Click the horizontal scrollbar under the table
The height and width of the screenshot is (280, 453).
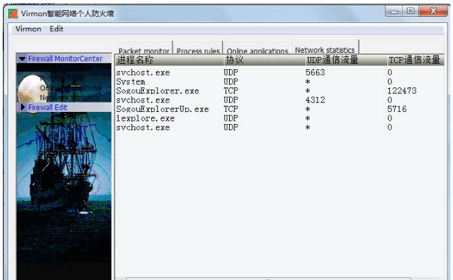pyautogui.click(x=269, y=279)
